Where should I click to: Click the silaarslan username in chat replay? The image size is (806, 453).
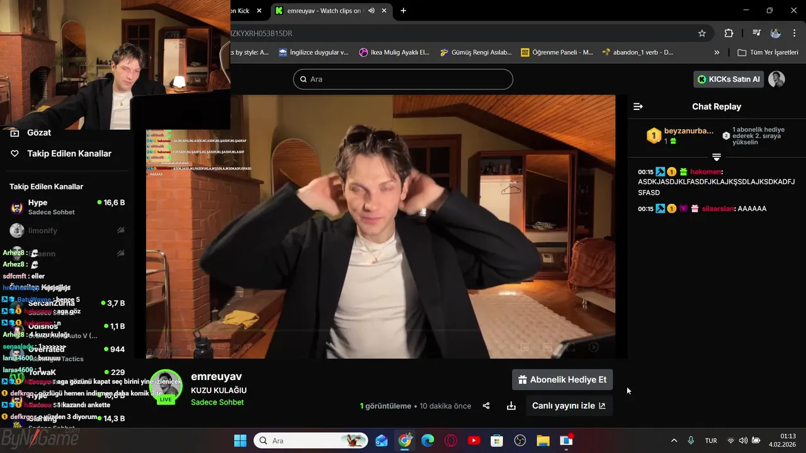pos(717,208)
